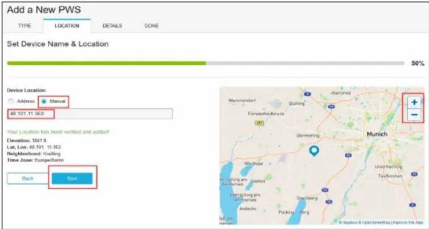Open the DONE tab
Viewport: 429px width, 229px height.
point(151,26)
